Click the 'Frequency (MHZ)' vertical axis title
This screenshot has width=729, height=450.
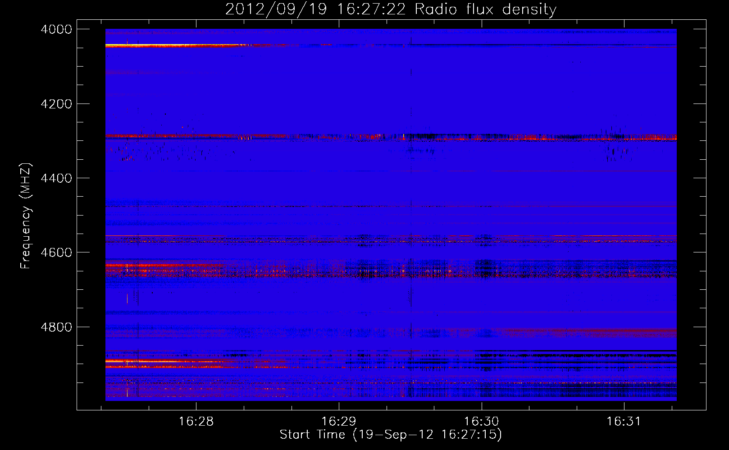[x=26, y=216]
